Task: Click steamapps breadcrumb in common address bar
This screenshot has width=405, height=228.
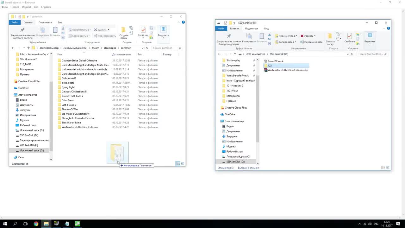Action: point(110,48)
